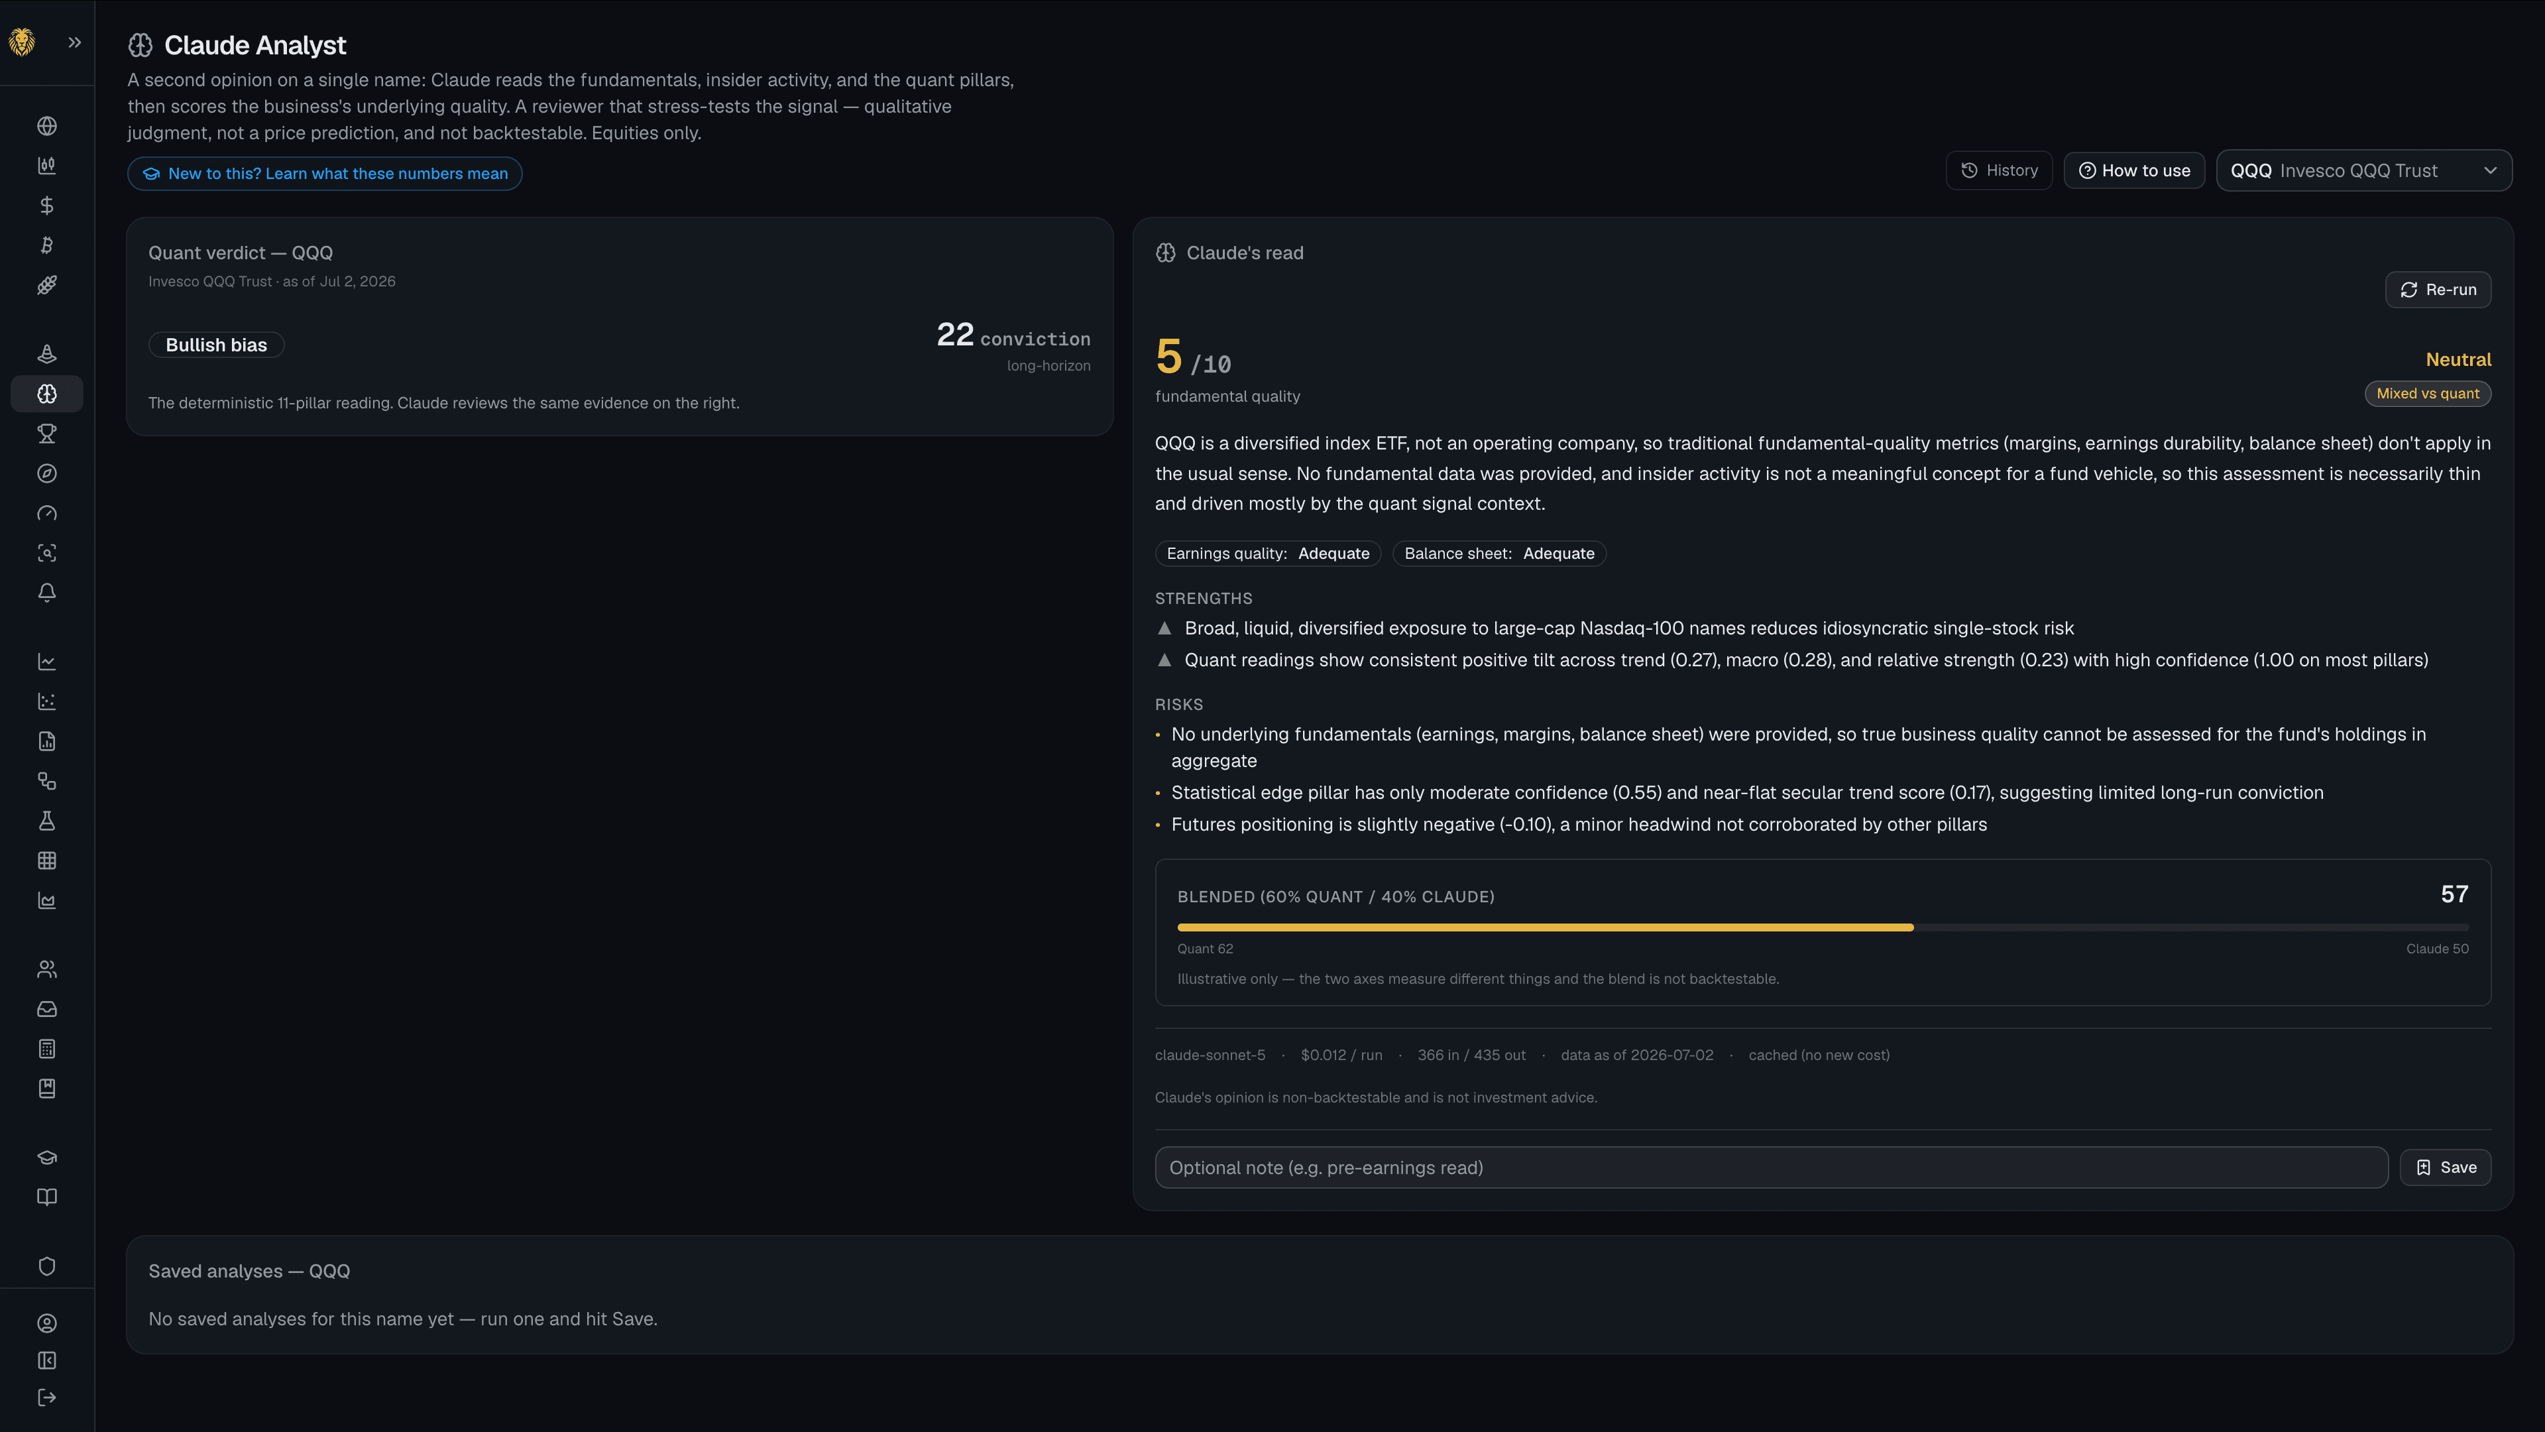Open the Bitcoin crypto sidebar icon
Viewport: 2545px width, 1432px height.
coord(46,245)
